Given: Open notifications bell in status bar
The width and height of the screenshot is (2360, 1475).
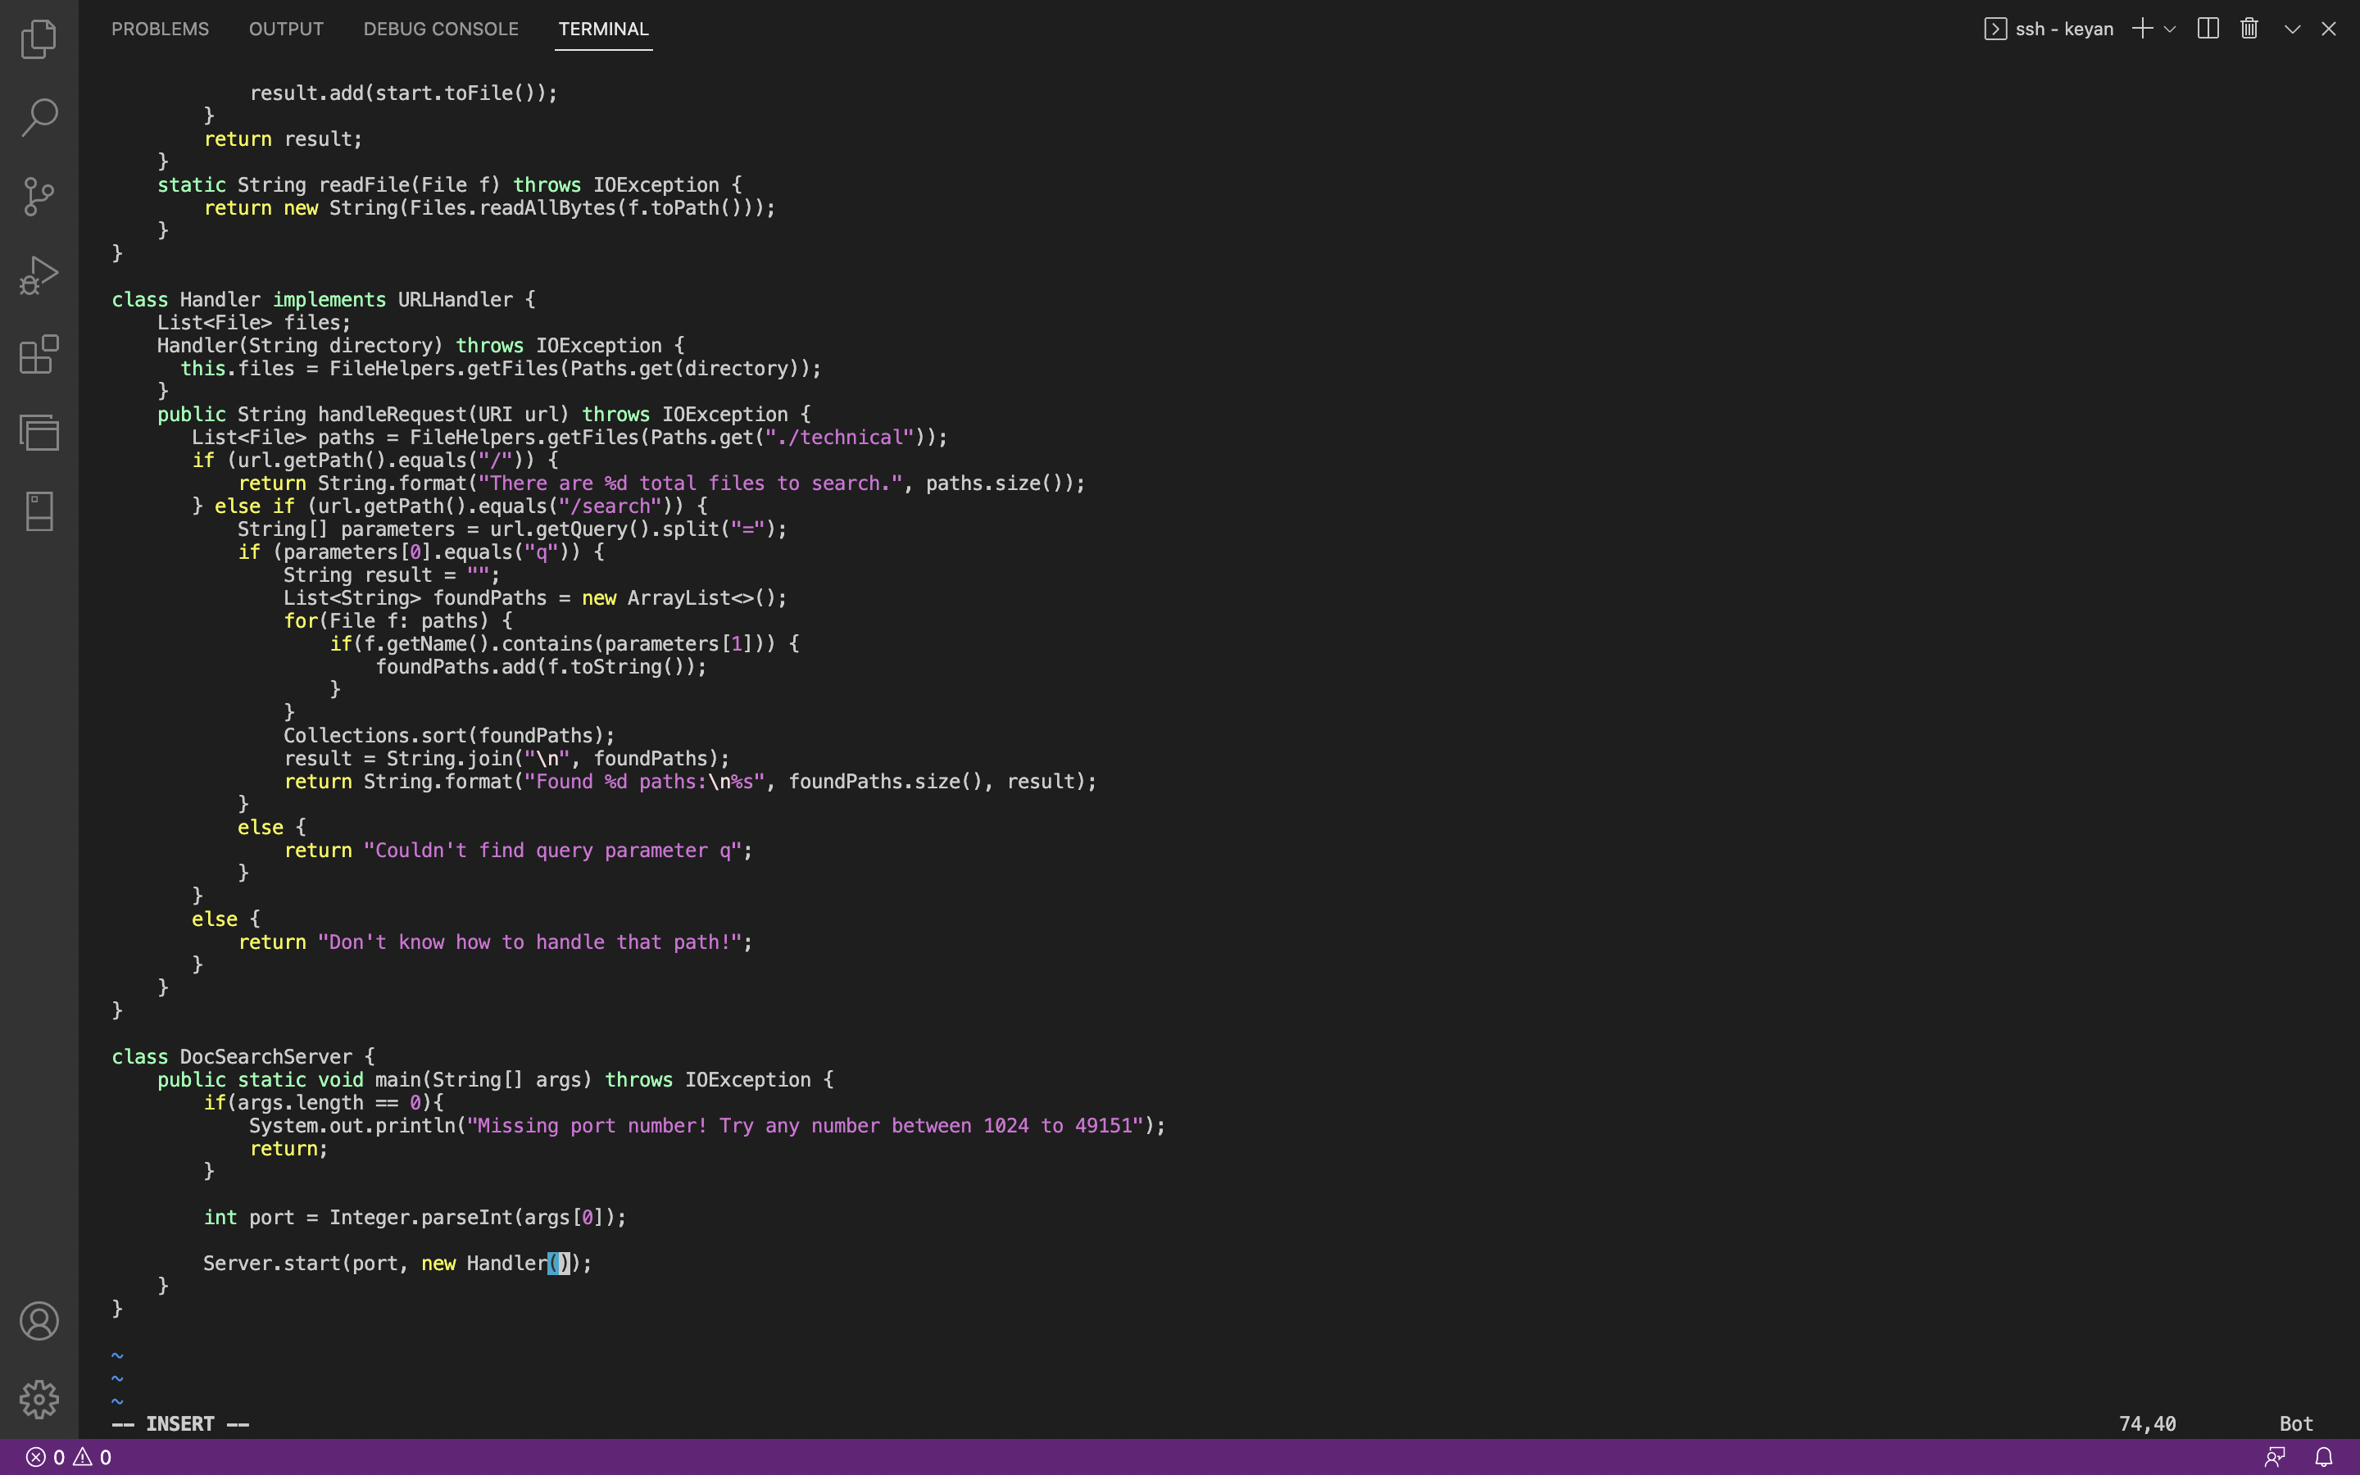Looking at the screenshot, I should [x=2324, y=1456].
